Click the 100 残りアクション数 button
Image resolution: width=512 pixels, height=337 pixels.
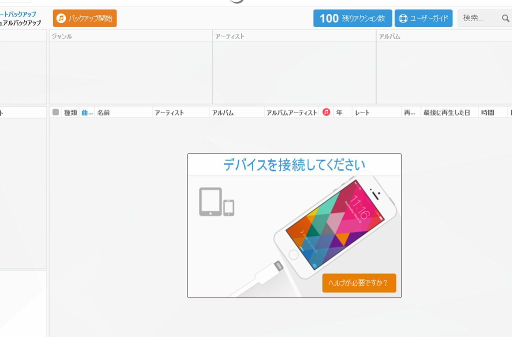click(352, 18)
